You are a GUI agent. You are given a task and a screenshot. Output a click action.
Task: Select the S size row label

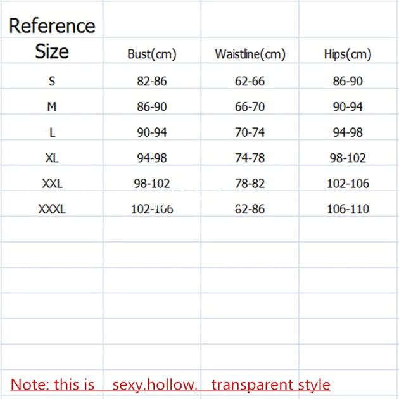52,81
